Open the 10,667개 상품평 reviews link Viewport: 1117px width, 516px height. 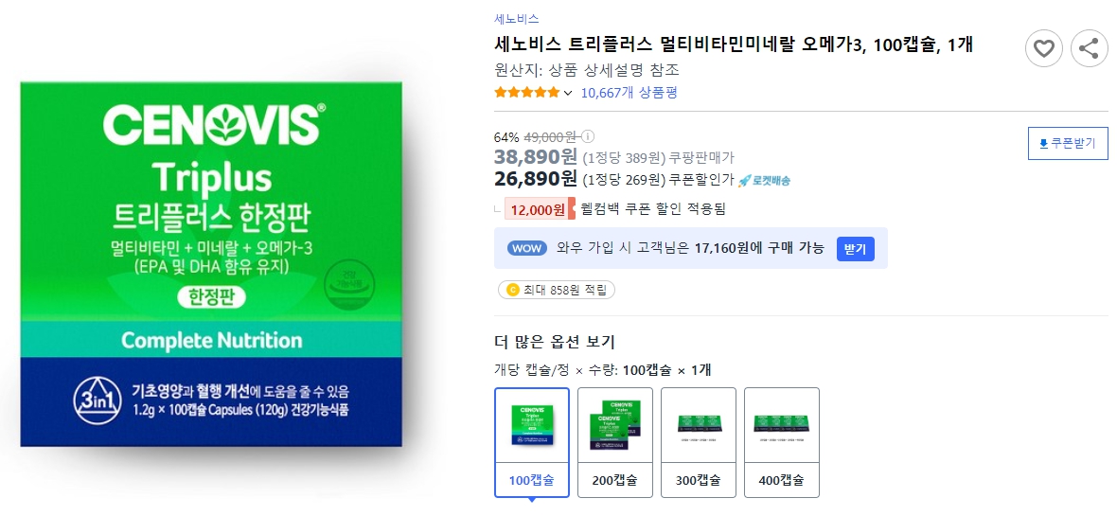[x=629, y=92]
